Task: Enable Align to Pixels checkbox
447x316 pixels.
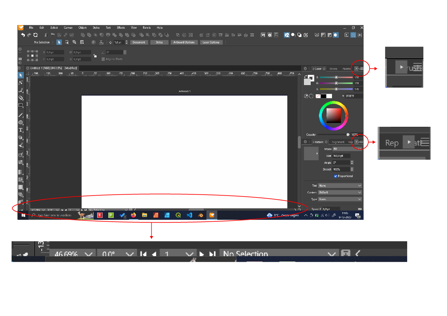Action: tap(103, 59)
